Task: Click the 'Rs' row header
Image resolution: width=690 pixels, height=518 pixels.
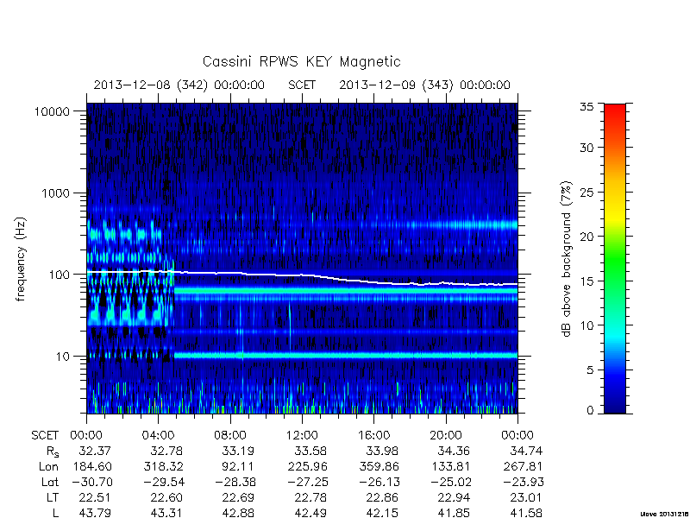Action: [x=52, y=452]
